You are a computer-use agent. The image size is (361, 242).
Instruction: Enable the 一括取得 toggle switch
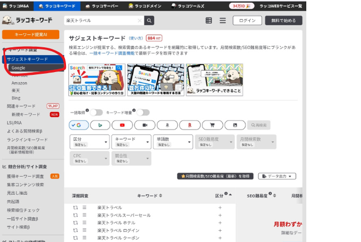pos(96,113)
